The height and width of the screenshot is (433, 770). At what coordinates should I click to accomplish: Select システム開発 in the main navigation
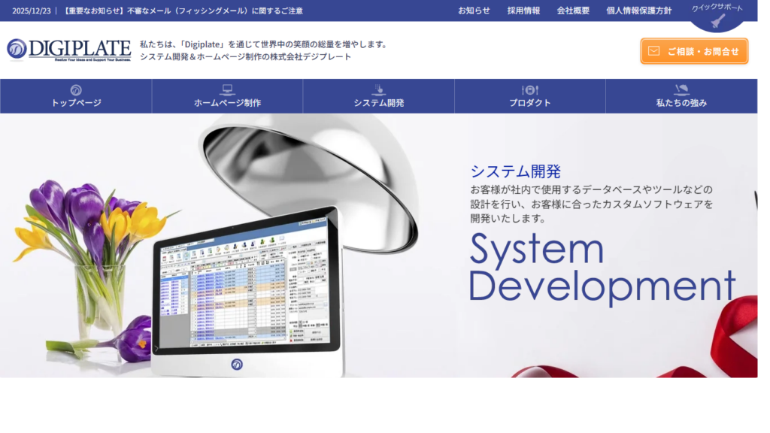coord(379,103)
